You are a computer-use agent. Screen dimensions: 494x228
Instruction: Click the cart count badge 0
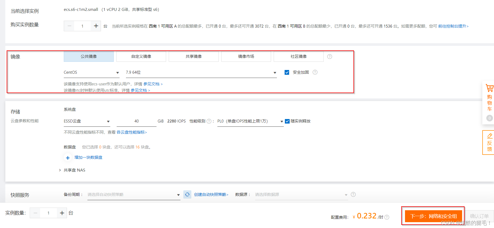point(489,118)
